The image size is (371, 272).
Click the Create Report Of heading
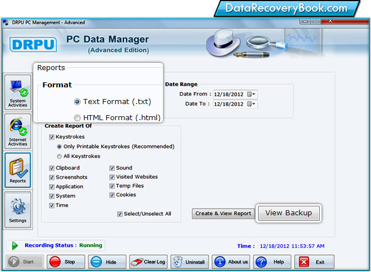(x=68, y=126)
